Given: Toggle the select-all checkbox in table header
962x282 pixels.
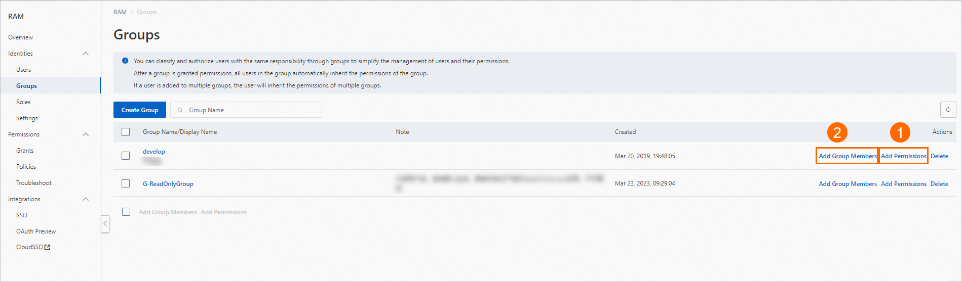Looking at the screenshot, I should point(126,132).
